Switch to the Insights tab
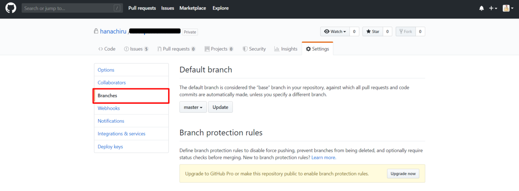 (286, 49)
